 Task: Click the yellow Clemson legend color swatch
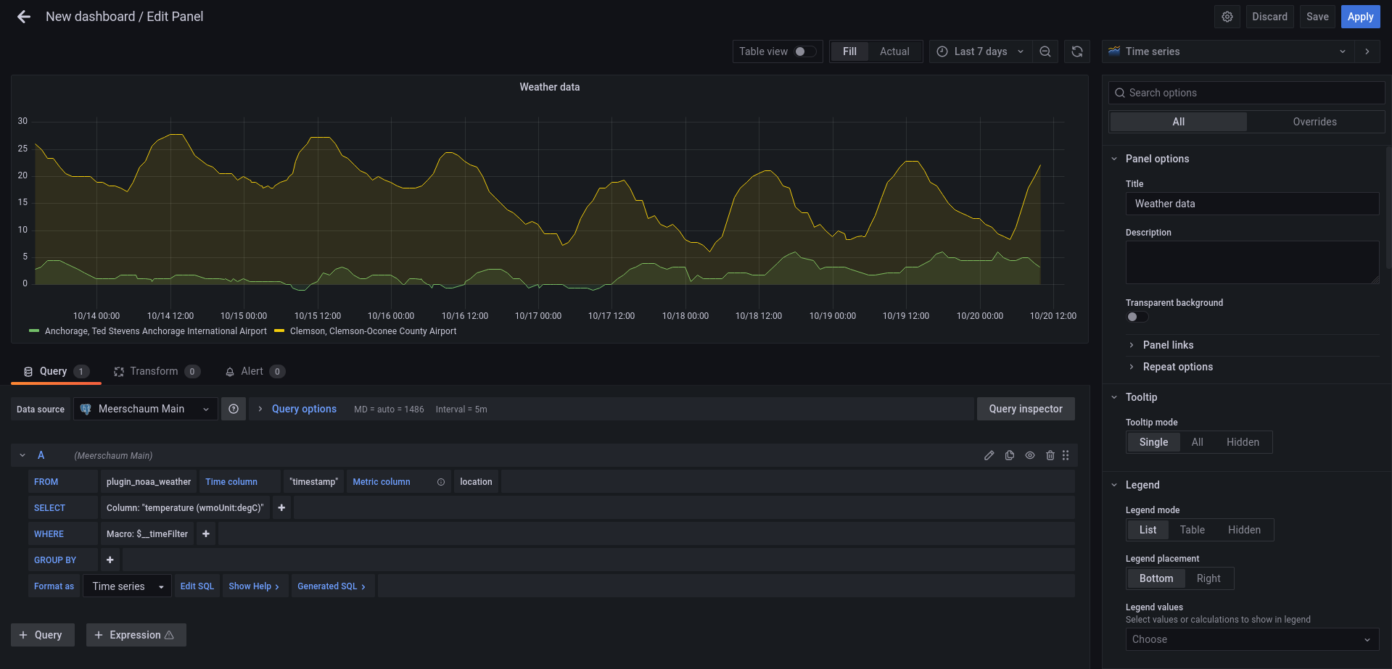click(279, 331)
